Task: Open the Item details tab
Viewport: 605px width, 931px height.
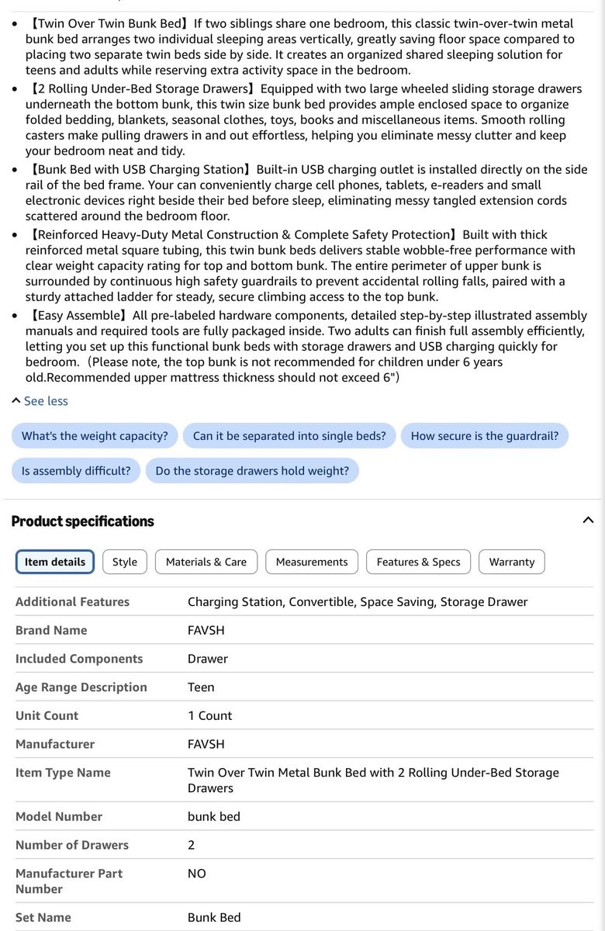Action: 55,562
